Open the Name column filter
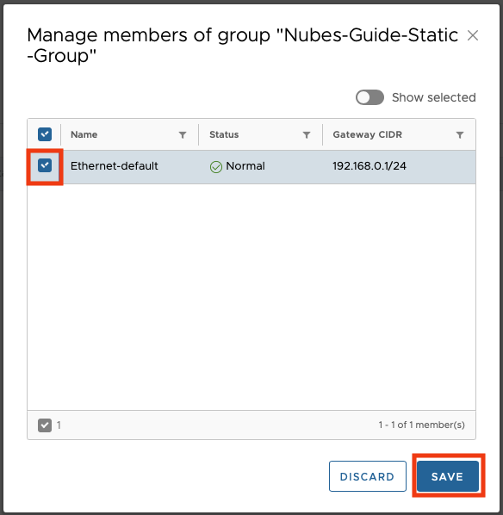The height and width of the screenshot is (515, 503). [x=183, y=134]
